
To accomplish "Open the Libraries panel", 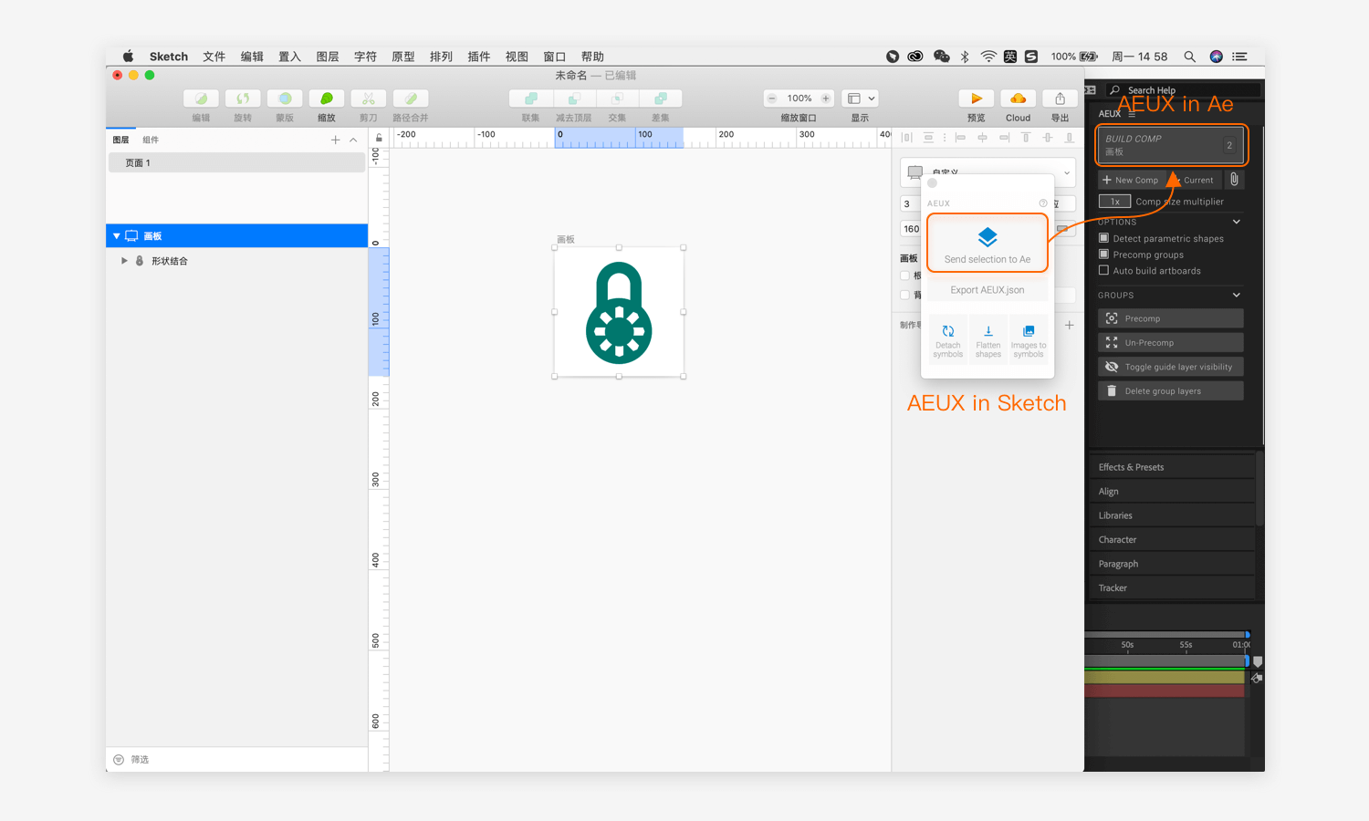I will pyautogui.click(x=1172, y=515).
